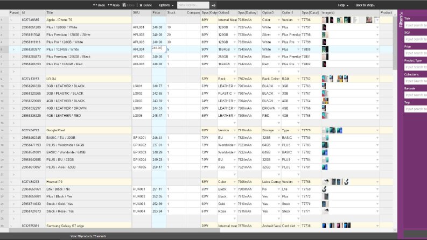Screen dimensions: 427x240
Task: Open Option1 dropdown in HUA001 row
Action: (x=298, y=189)
